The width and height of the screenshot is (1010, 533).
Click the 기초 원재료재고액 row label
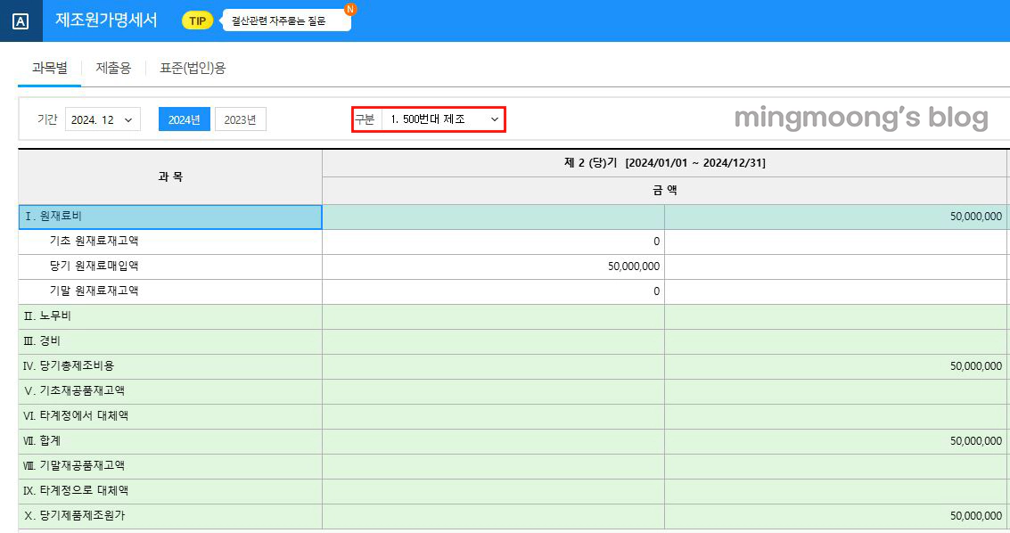click(x=94, y=241)
